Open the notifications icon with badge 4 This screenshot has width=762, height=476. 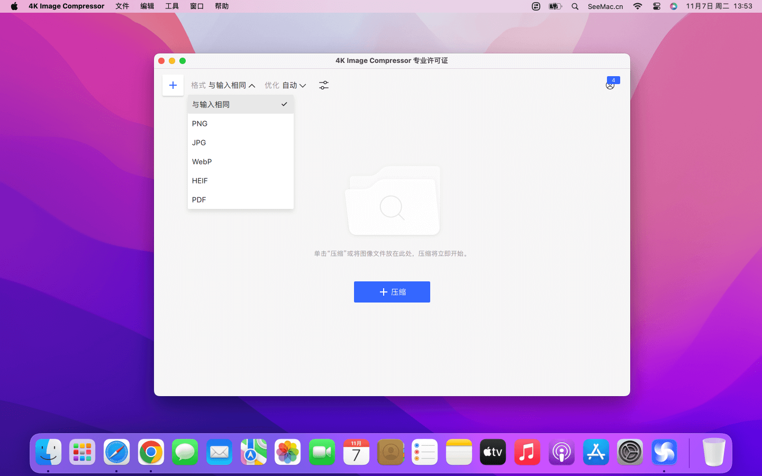[610, 85]
